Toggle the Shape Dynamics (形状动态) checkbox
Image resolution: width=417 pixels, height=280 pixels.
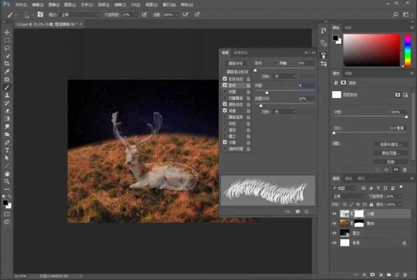[x=225, y=79]
